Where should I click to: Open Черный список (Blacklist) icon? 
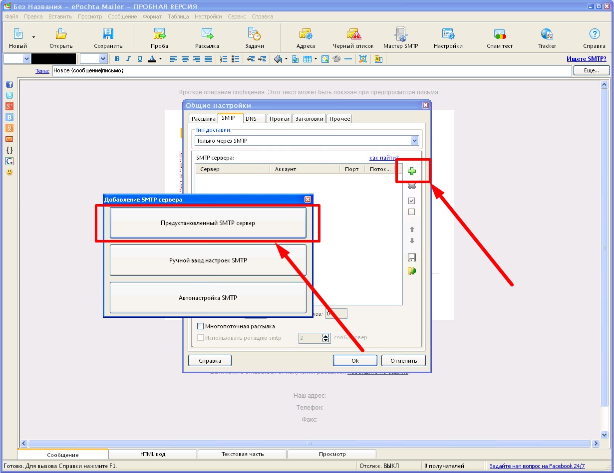(353, 34)
